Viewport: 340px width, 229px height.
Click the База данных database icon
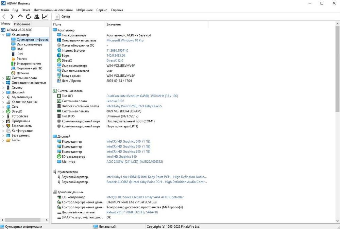coord(8,136)
